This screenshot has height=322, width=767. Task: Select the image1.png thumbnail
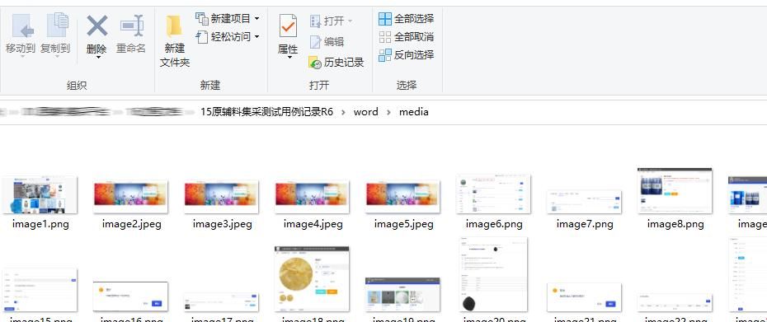tap(40, 195)
